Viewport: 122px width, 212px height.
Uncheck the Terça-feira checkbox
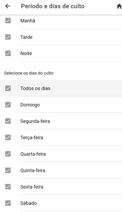(8, 138)
